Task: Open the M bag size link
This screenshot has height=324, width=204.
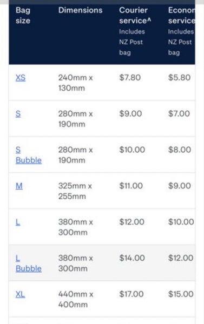Action: (19, 186)
